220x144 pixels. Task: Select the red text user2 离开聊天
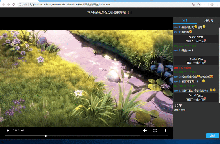182,68
